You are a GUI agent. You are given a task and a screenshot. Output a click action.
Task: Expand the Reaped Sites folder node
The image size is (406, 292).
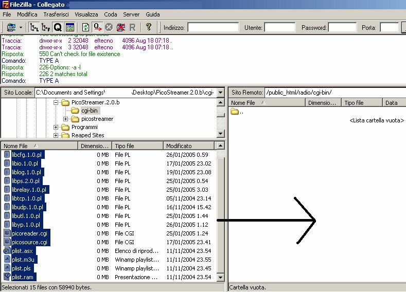(56, 135)
